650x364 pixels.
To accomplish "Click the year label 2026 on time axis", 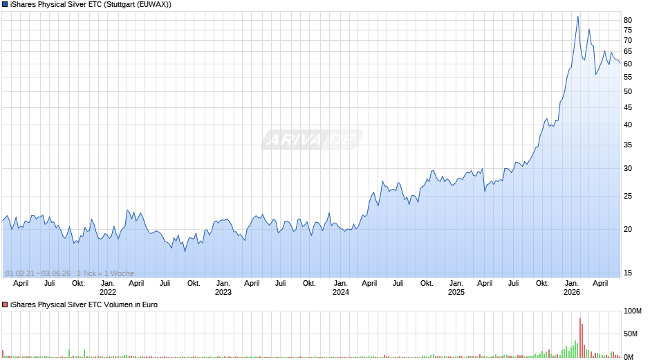I will [572, 292].
